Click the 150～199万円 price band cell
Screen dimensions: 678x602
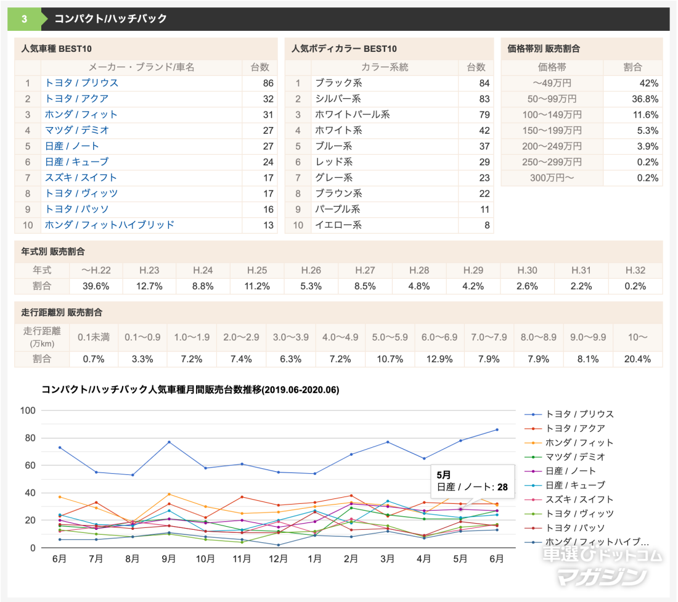tap(552, 130)
